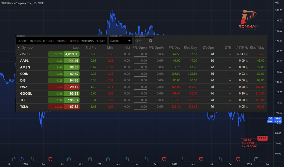The width and height of the screenshot is (284, 167).
Task: Click the -11.23 change cell for TSLA
Action: pos(56,107)
